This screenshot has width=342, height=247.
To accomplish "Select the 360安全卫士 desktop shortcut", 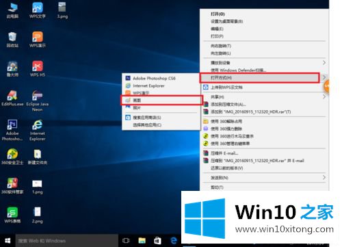I will (12, 156).
